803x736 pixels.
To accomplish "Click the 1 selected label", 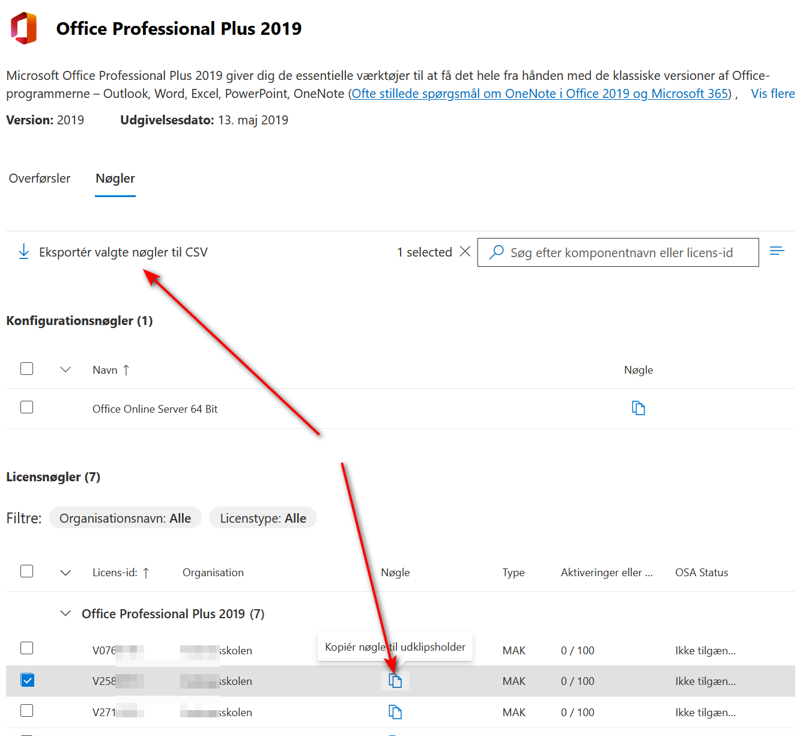I will [425, 252].
